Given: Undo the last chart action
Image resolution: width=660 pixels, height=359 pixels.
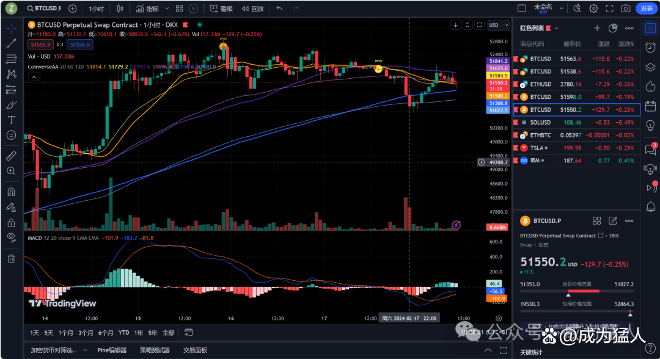Looking at the screenshot, I should (279, 9).
